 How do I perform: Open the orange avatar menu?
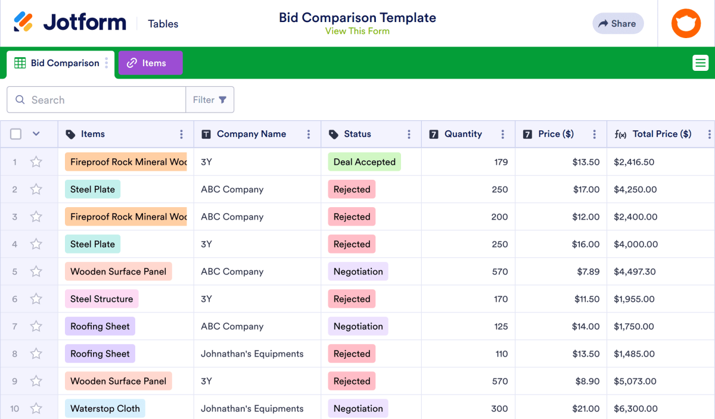point(686,23)
